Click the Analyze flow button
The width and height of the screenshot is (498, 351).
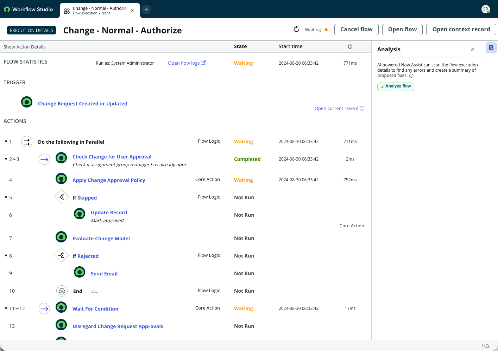pyautogui.click(x=396, y=86)
